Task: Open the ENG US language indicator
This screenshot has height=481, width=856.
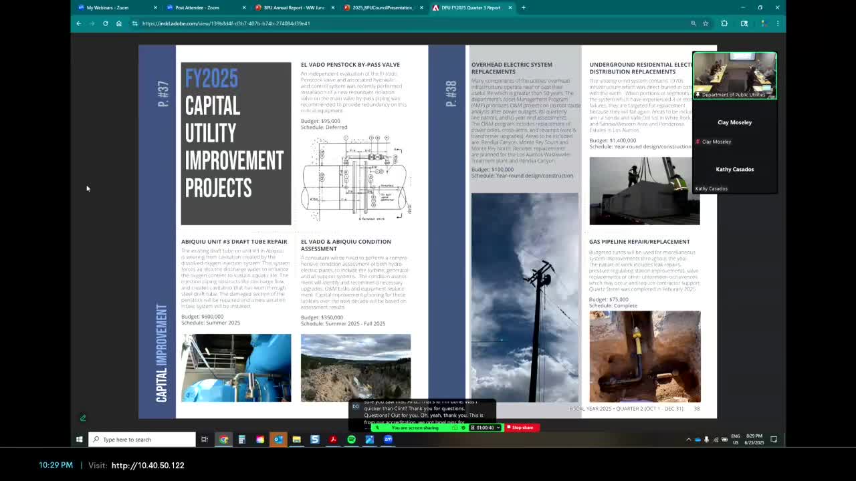Action: (736, 440)
